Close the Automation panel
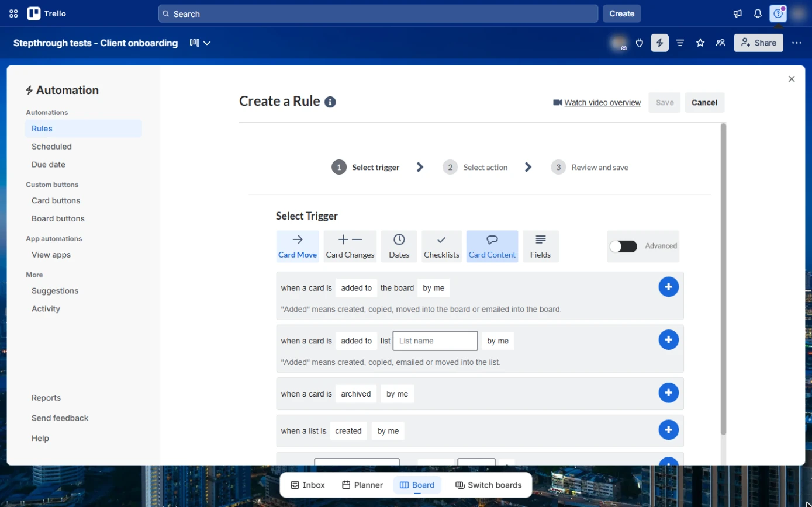Image resolution: width=812 pixels, height=507 pixels. 792,79
